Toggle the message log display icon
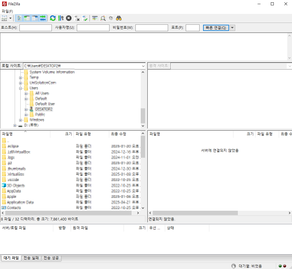Viewport: 292px width, 269px height. click(x=19, y=18)
